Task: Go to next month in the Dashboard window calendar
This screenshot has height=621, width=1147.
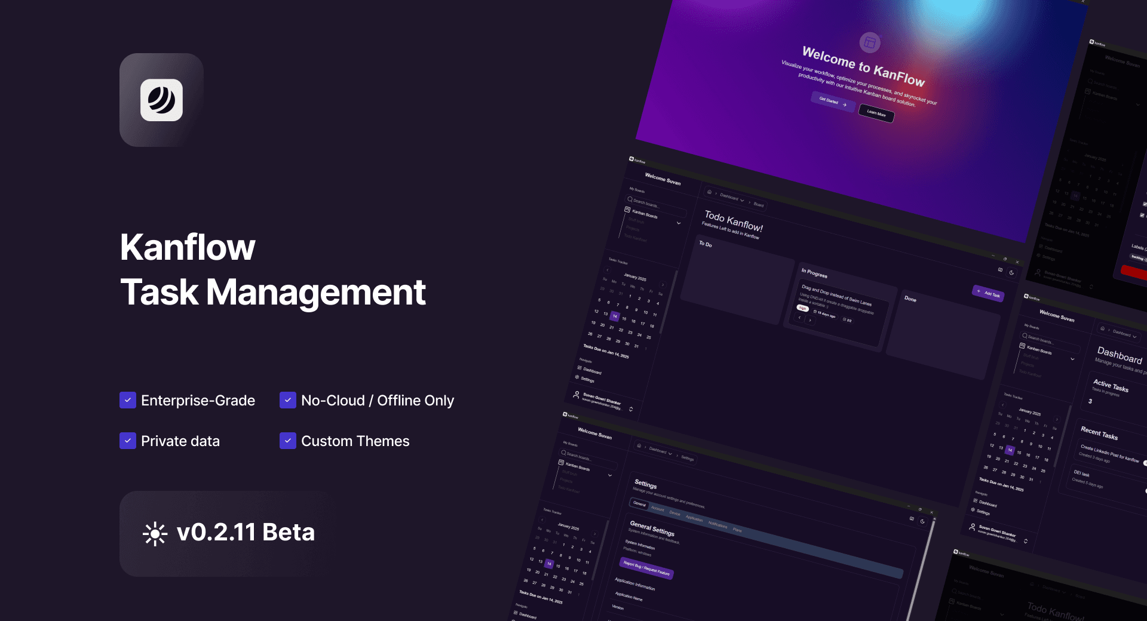Action: [x=1057, y=419]
